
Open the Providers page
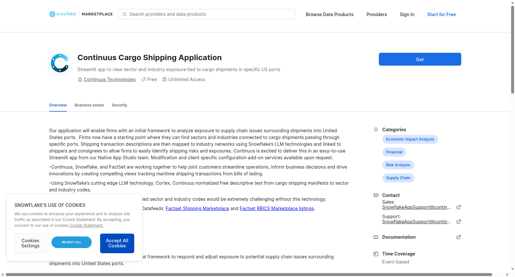coord(377,14)
